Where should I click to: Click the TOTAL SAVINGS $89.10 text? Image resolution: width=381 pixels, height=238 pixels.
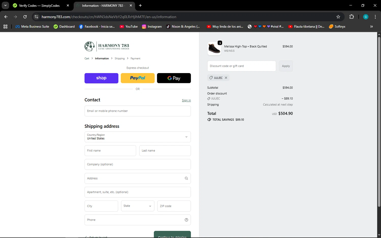pyautogui.click(x=228, y=120)
